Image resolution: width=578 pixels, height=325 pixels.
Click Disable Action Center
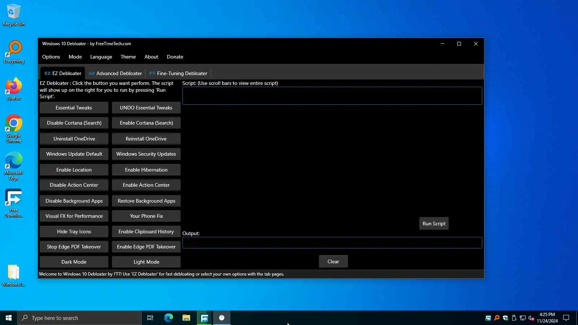tap(74, 185)
